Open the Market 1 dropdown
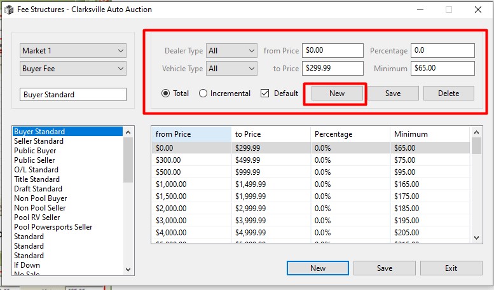This screenshot has height=290, width=494. [73, 51]
